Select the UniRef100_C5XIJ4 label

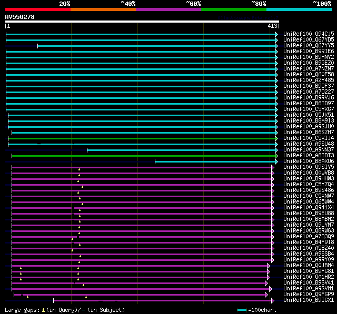(x=309, y=138)
